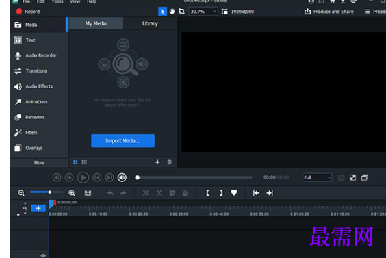Viewport: 386px width, 258px height.
Task: Jump to the timeline start
Action: pos(256,193)
